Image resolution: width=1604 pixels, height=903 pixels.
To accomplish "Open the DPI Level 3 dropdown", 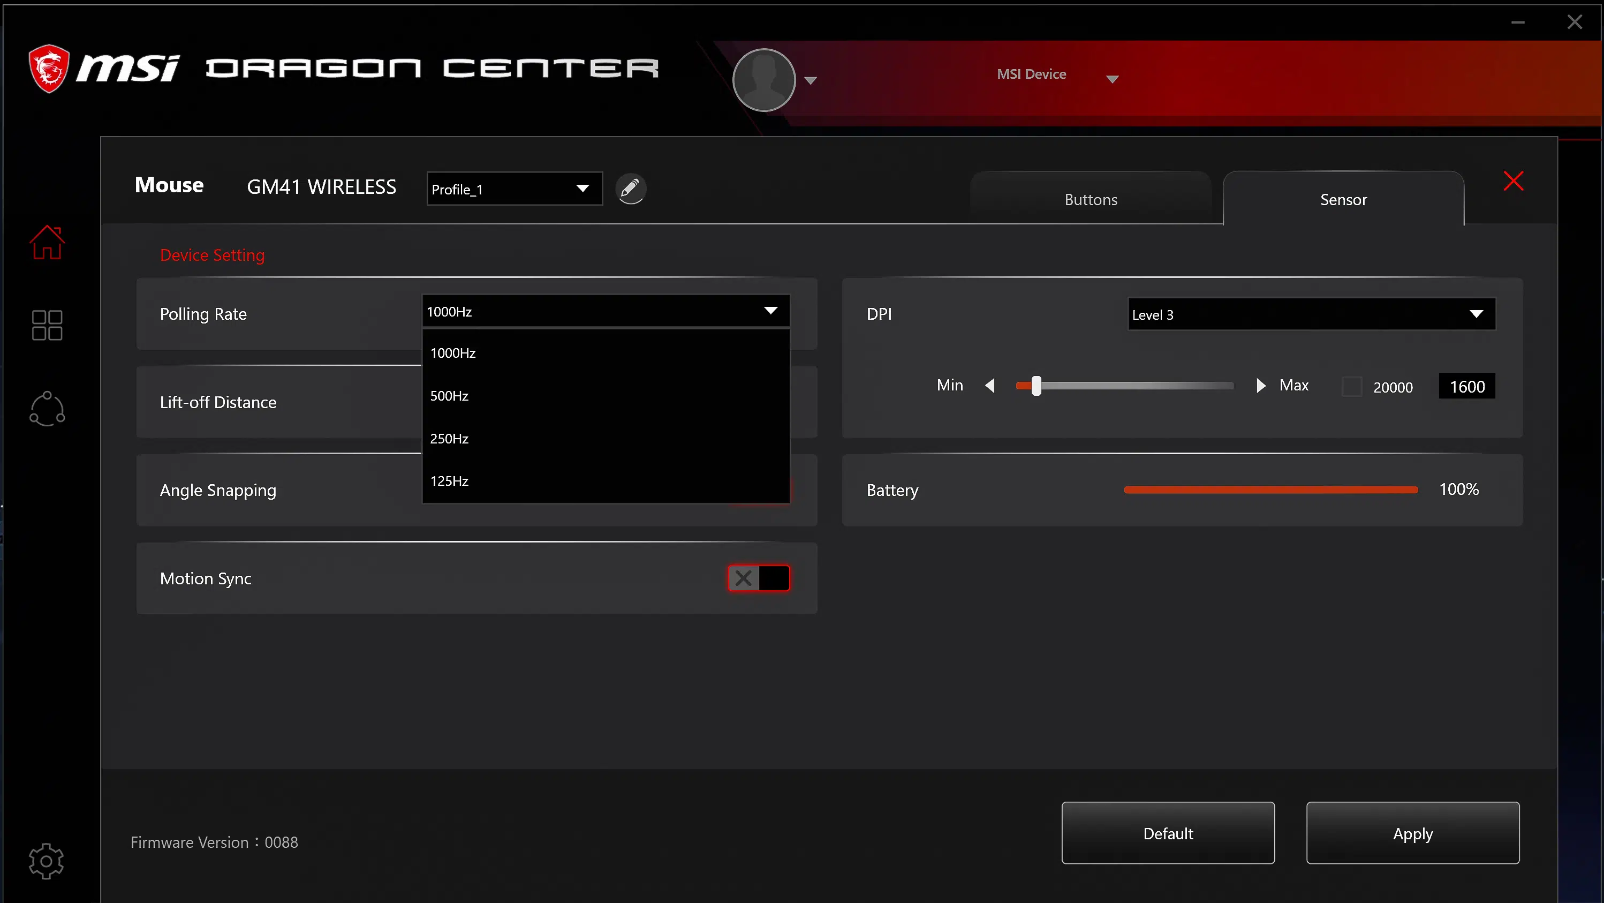I will pos(1311,314).
